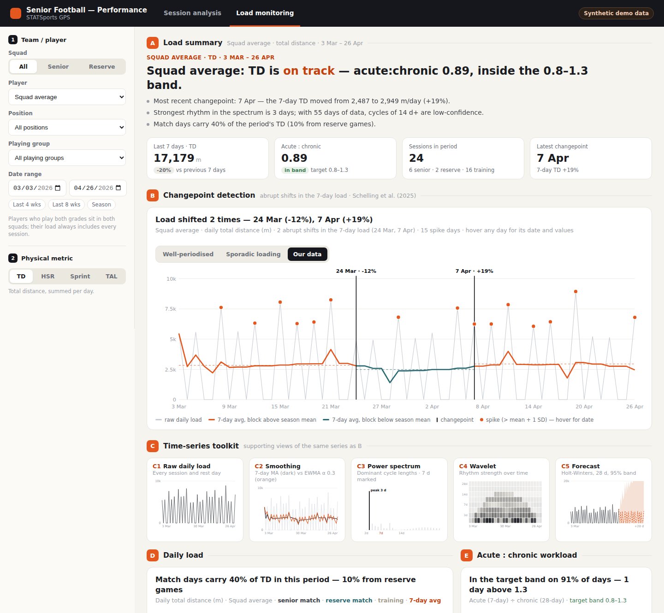This screenshot has width=664, height=613.
Task: Select the Our data chart view
Action: point(308,254)
